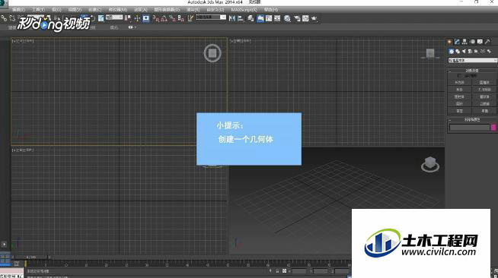The height and width of the screenshot is (278, 498).
Task: Click the Unlink Selection tool icon
Action: 12,18
